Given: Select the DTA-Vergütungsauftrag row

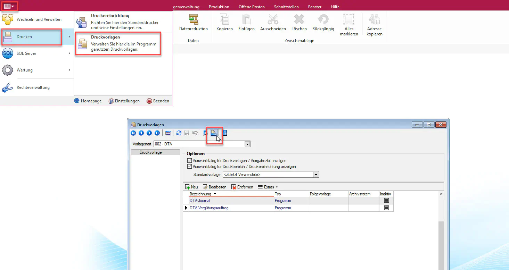Looking at the screenshot, I should click(209, 208).
